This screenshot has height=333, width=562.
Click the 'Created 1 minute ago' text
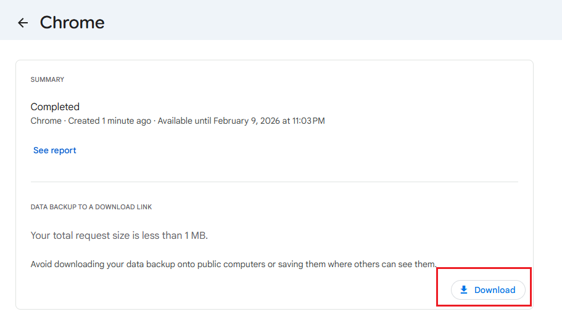pyautogui.click(x=109, y=121)
